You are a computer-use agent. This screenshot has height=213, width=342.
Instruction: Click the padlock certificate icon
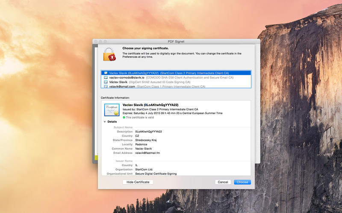109,54
